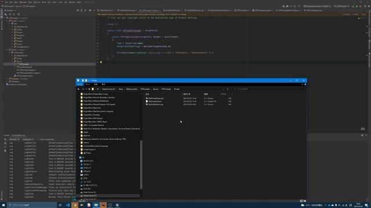The height and width of the screenshot is (208, 371).
Task: Open the Windows Start menu
Action: click(3, 205)
